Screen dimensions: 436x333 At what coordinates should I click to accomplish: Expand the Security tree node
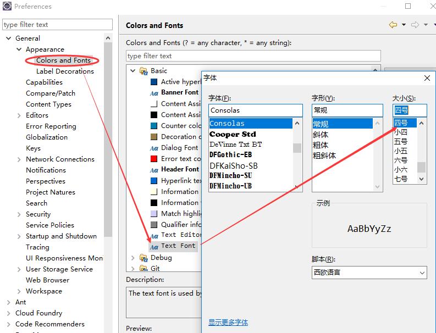[x=19, y=214]
